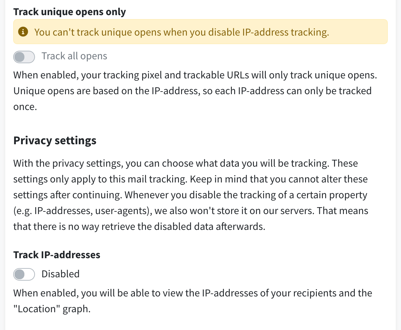Click the "Disabled" label beside the IP toggle
This screenshot has width=401, height=330.
coord(61,274)
